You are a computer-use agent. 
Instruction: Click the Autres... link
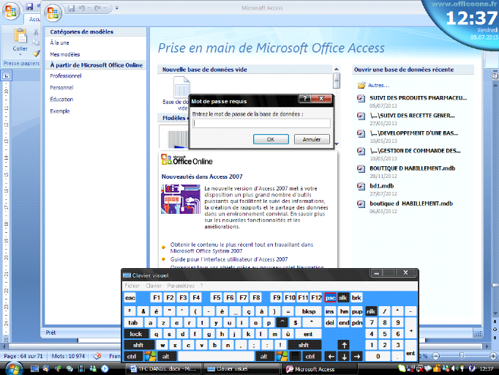click(x=379, y=86)
